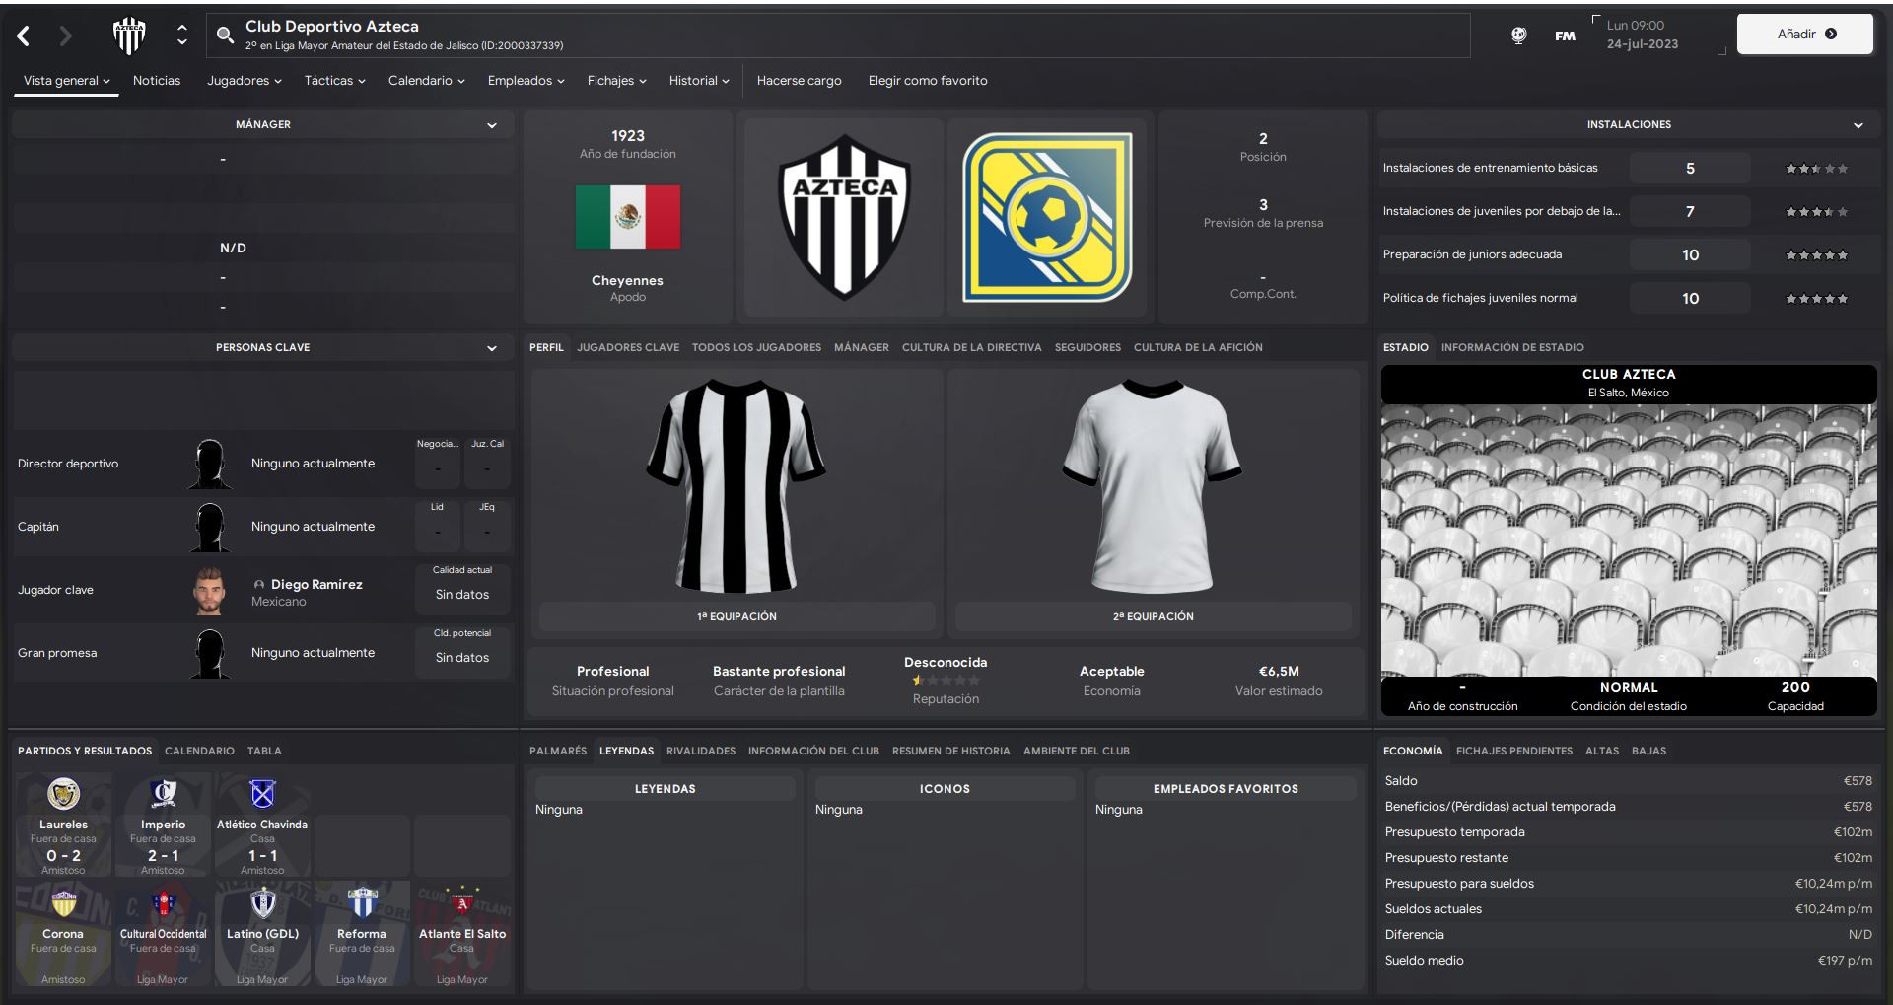Screen dimensions: 1893x1005
Task: Open Ambiente del club tab
Action: (x=1077, y=751)
